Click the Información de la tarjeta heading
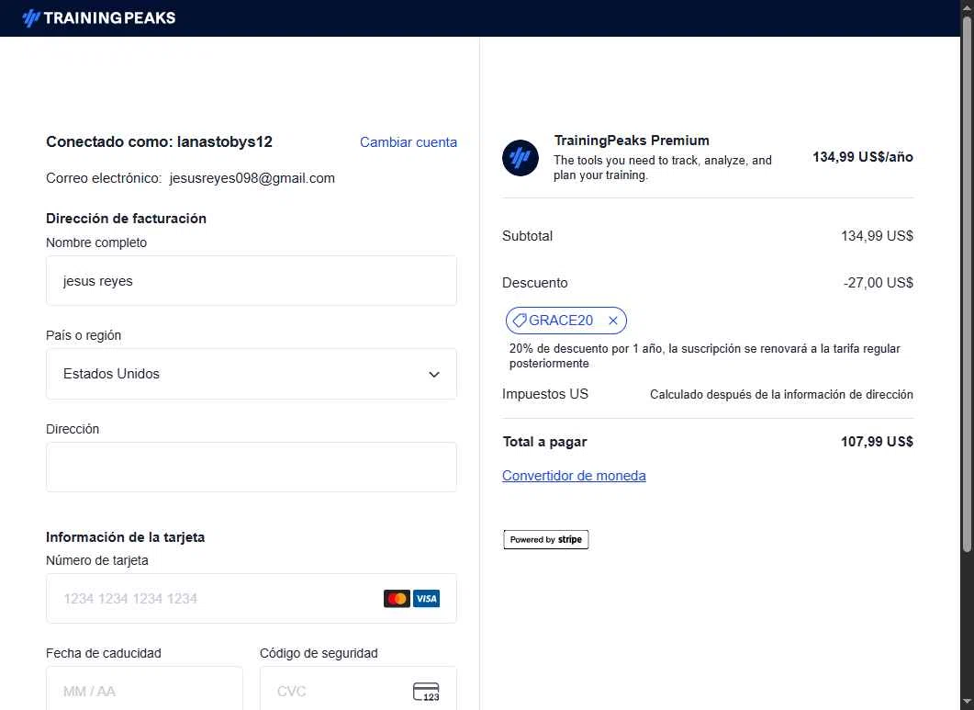Viewport: 974px width, 710px height. coord(125,537)
